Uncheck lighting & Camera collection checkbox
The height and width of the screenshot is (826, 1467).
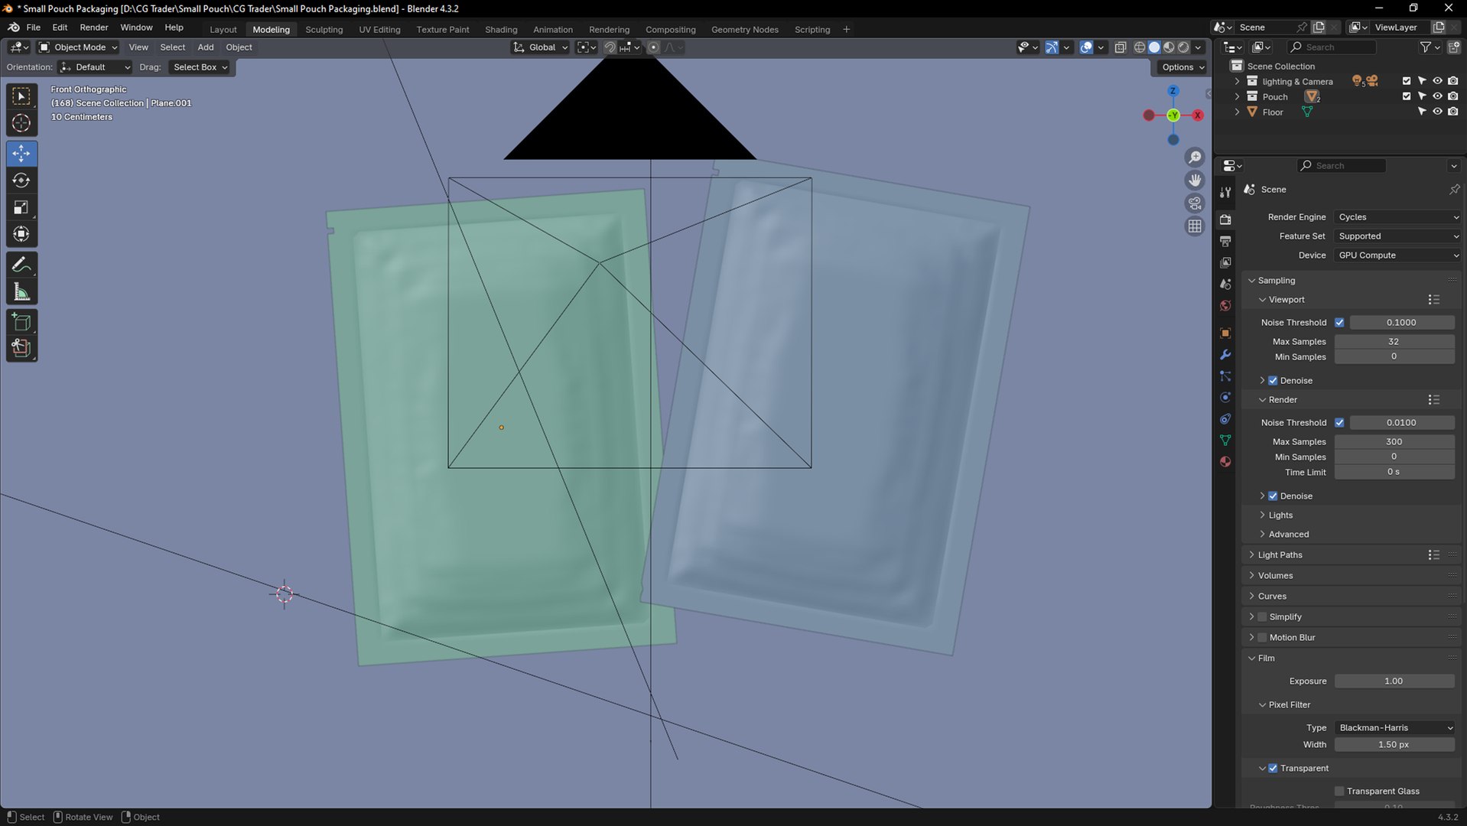click(x=1407, y=81)
